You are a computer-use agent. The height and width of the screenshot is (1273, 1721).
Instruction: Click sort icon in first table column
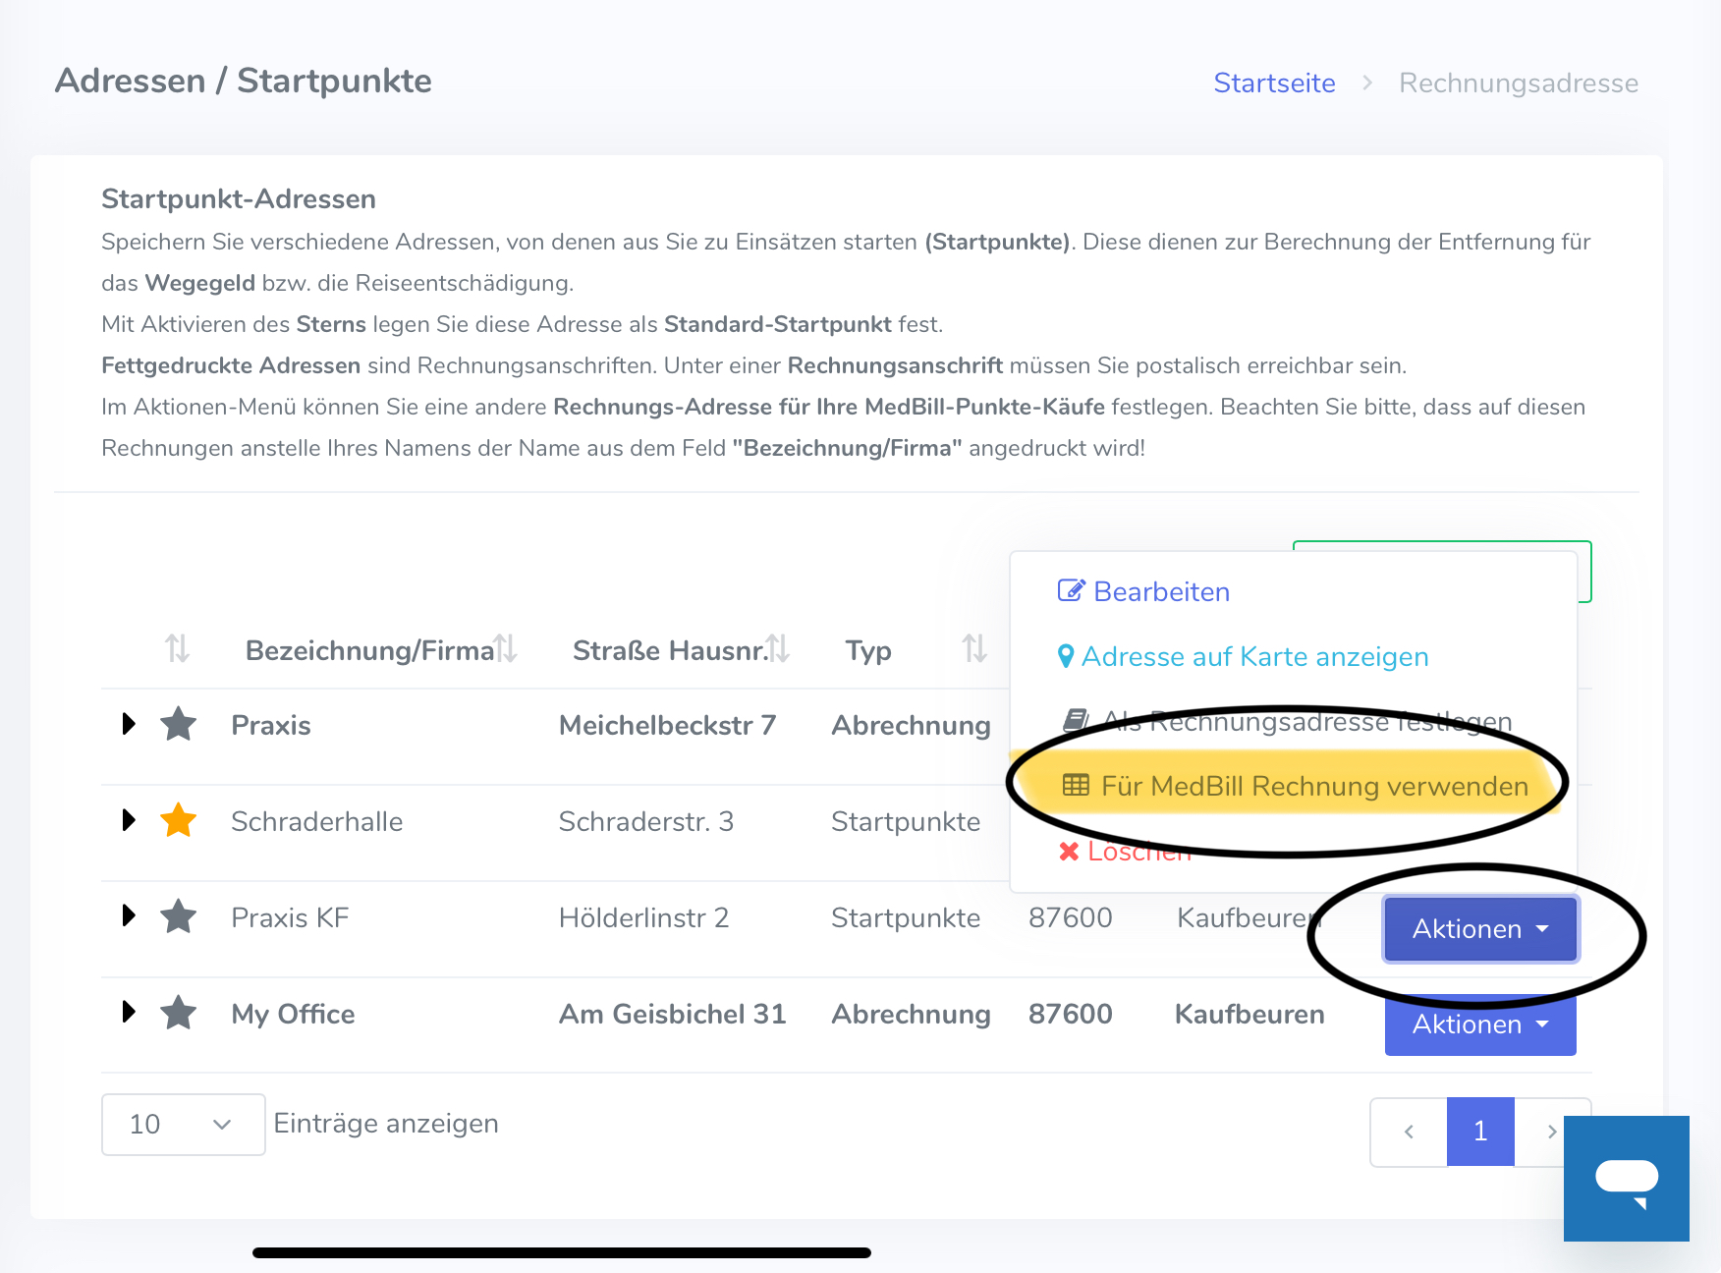178,649
